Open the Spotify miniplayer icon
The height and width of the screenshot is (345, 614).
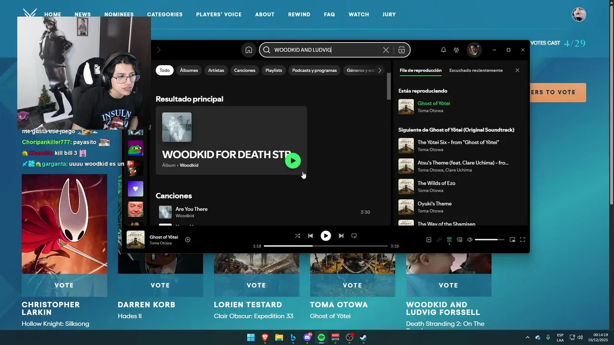click(x=512, y=240)
